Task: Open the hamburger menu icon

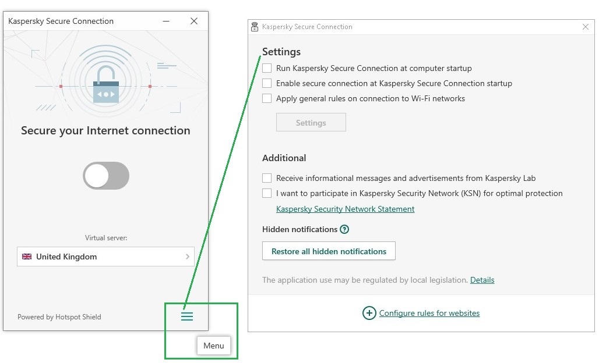Action: pos(187,316)
